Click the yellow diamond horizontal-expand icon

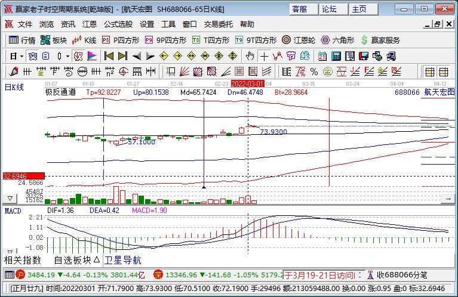[x=191, y=56]
